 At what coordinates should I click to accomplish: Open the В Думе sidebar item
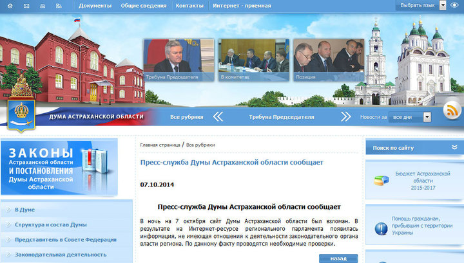25,210
